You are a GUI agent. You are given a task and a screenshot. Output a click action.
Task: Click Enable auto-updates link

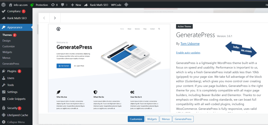point(188,53)
